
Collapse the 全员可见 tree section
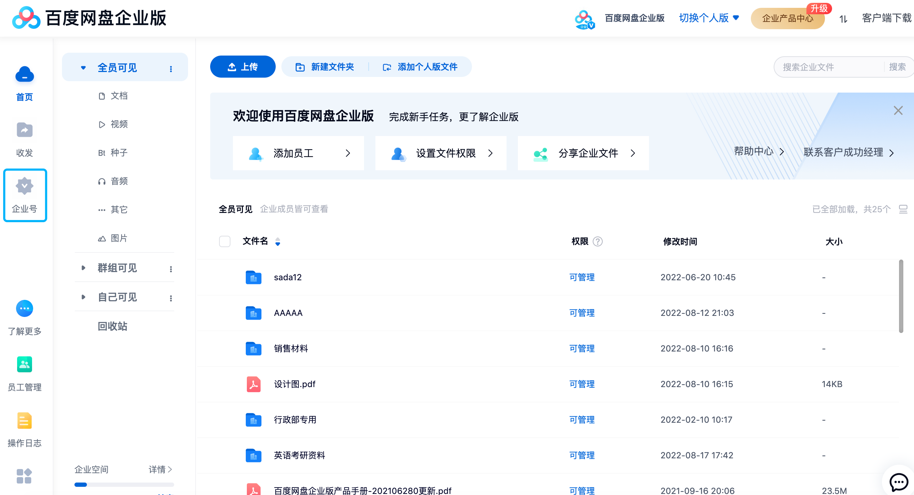coord(83,67)
